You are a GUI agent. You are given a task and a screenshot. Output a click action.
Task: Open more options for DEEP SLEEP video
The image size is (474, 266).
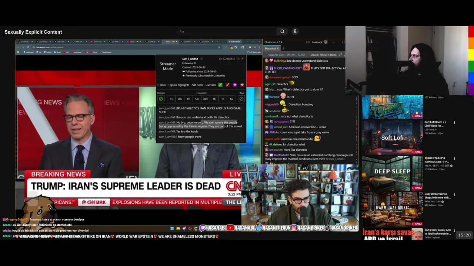click(x=454, y=158)
